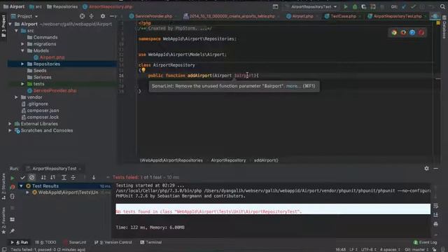Open the SonarLint tool window tab

click(x=75, y=242)
